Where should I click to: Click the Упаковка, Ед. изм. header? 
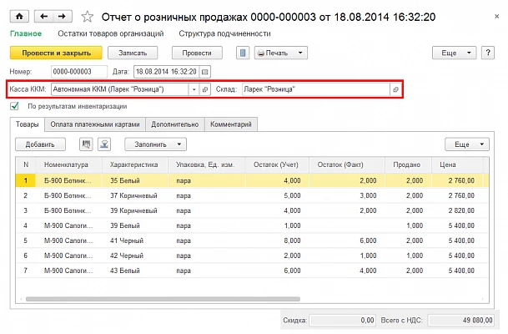coord(207,164)
